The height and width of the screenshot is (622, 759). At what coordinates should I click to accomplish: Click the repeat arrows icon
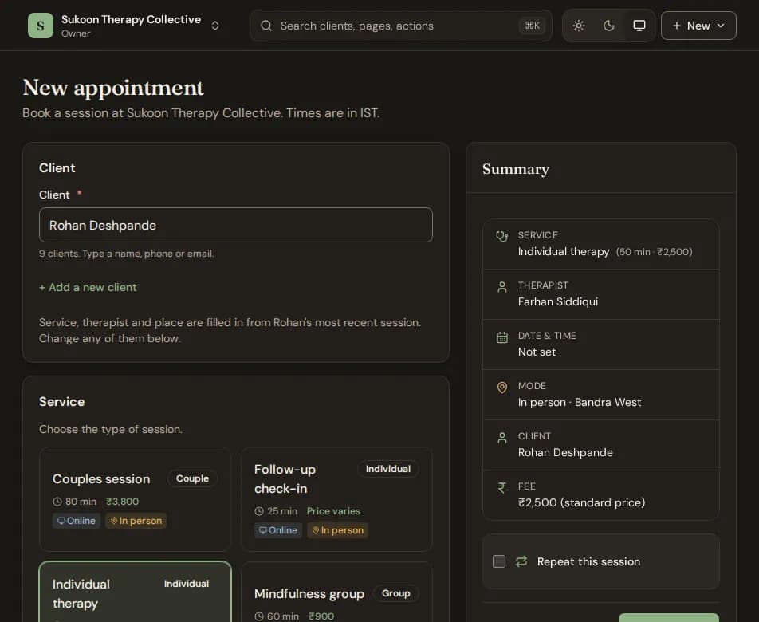[x=521, y=561]
